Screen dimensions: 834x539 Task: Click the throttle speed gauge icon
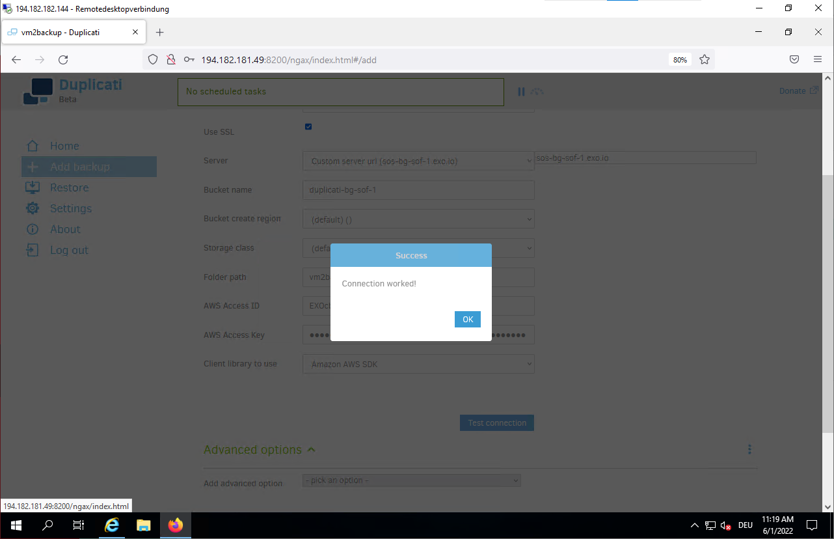click(537, 92)
